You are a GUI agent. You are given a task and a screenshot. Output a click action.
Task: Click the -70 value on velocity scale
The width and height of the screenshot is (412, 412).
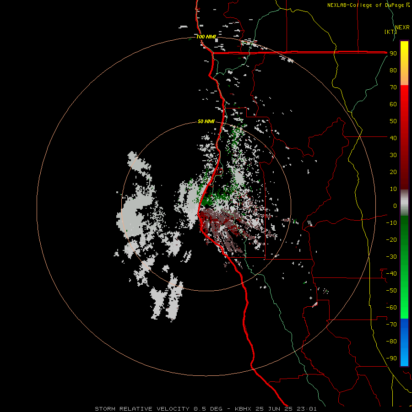tap(391, 325)
